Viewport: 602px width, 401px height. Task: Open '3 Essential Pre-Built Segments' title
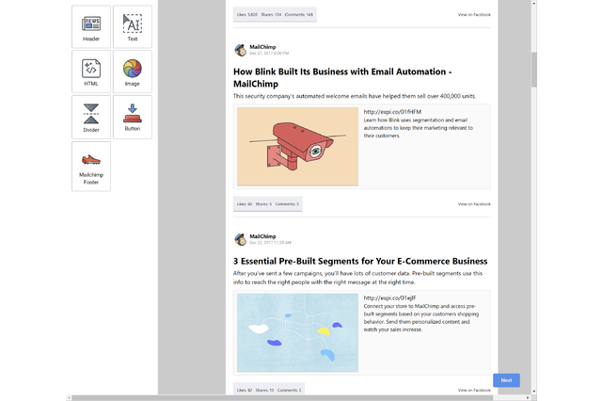(360, 261)
